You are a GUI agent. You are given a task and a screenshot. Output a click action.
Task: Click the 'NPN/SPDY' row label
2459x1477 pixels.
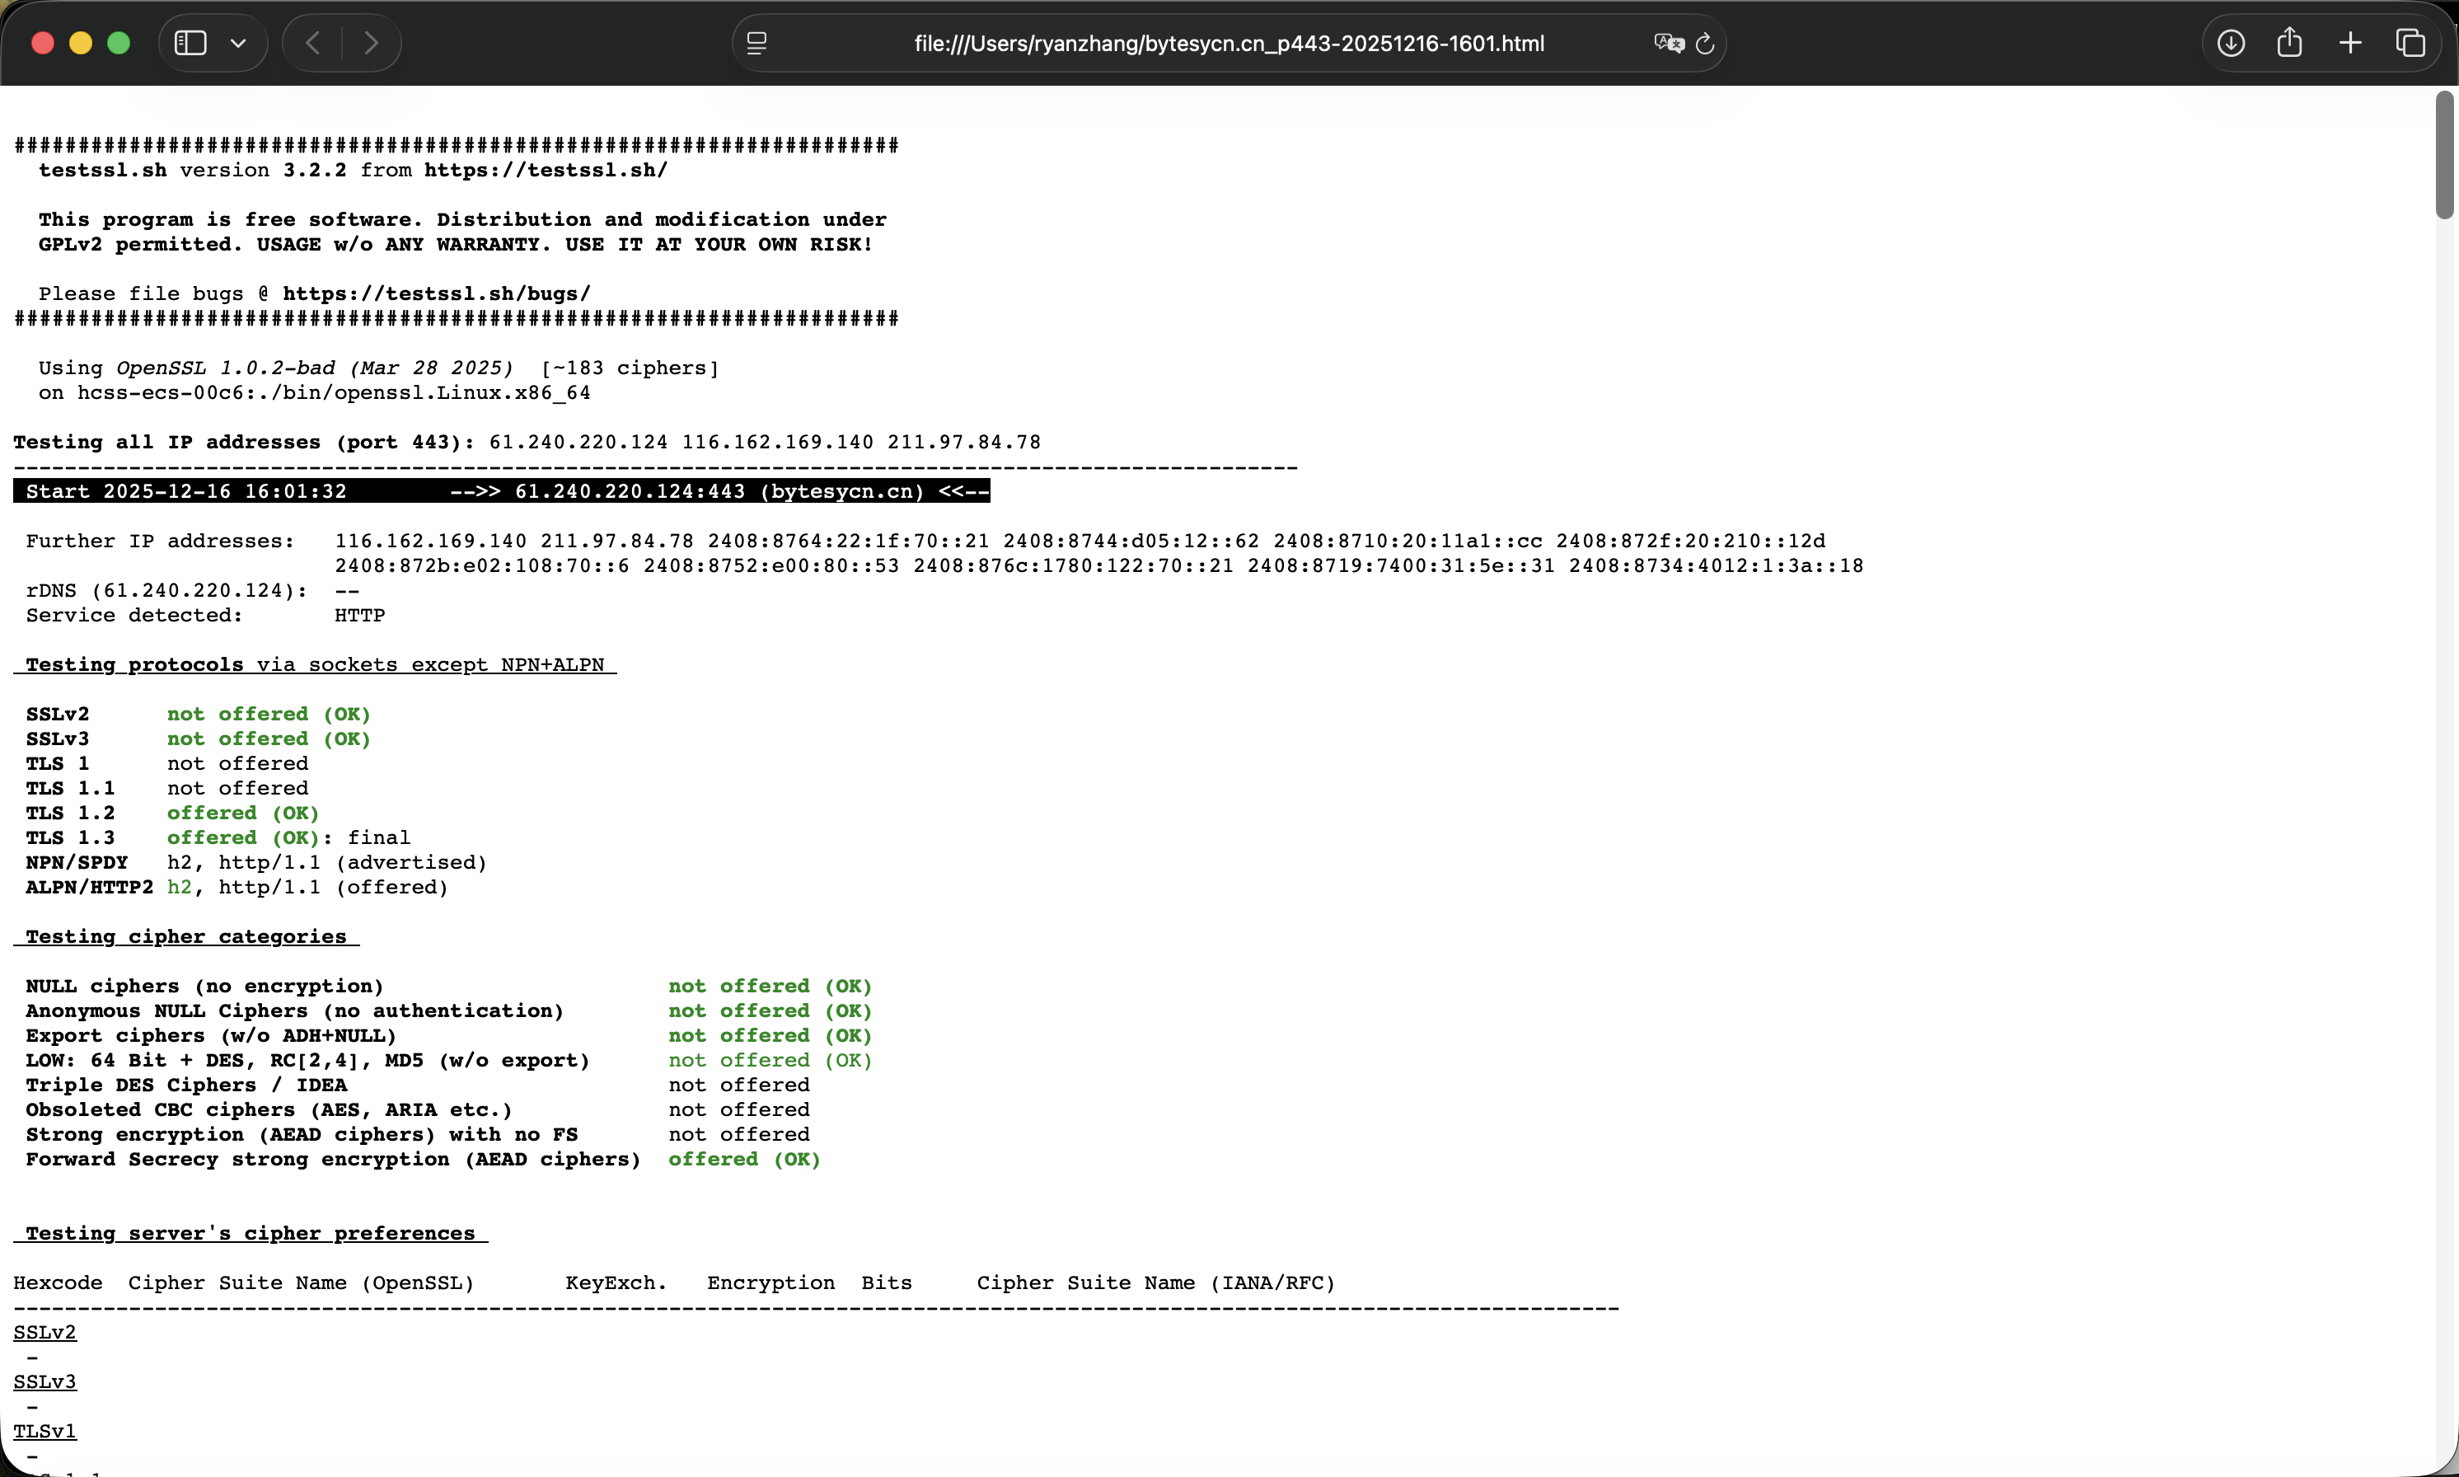tap(77, 863)
